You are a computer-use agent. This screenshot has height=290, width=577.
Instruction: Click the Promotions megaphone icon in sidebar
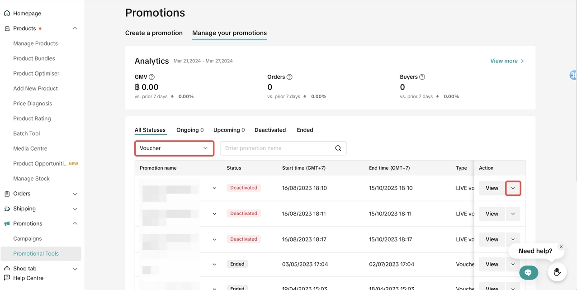(7, 224)
